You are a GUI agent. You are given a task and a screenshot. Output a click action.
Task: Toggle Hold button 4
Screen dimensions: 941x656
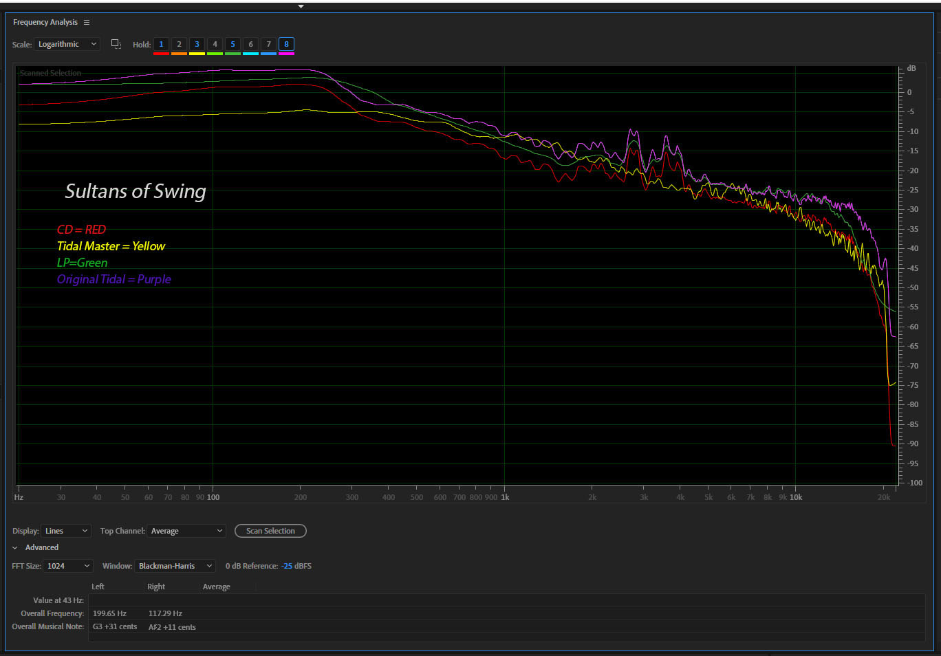(x=215, y=44)
